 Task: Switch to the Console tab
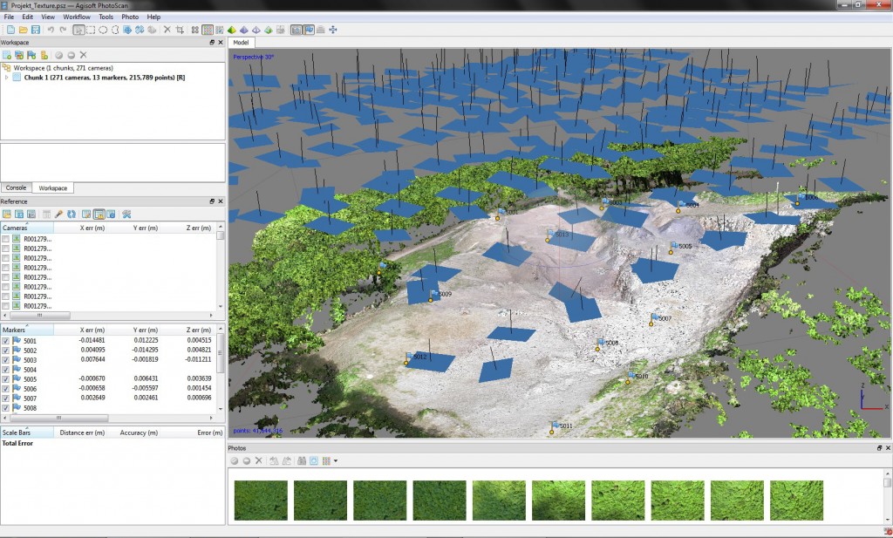point(17,187)
